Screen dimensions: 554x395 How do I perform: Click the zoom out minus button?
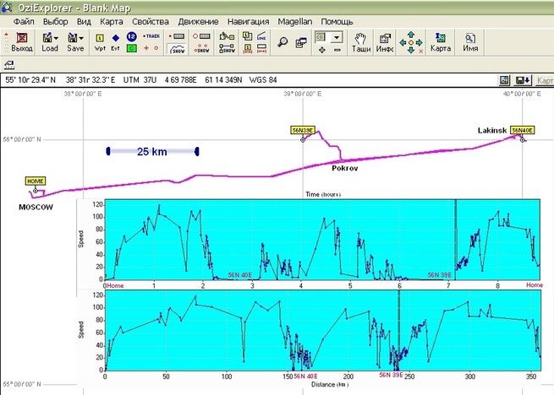coord(337,50)
